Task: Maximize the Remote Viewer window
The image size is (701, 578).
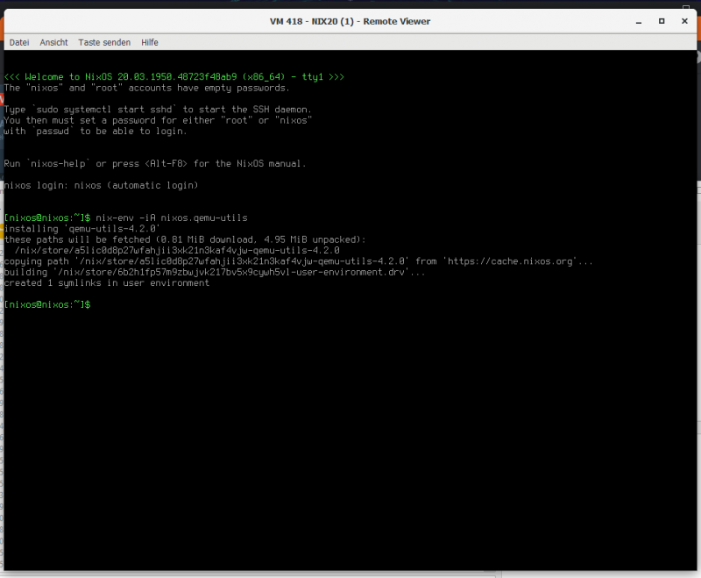Action: coord(662,21)
